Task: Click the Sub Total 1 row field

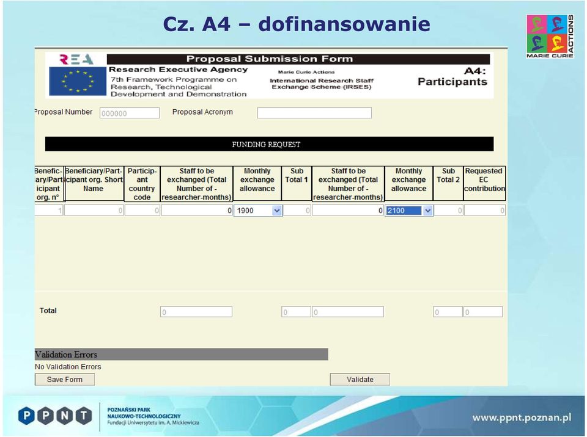Action: [x=297, y=210]
